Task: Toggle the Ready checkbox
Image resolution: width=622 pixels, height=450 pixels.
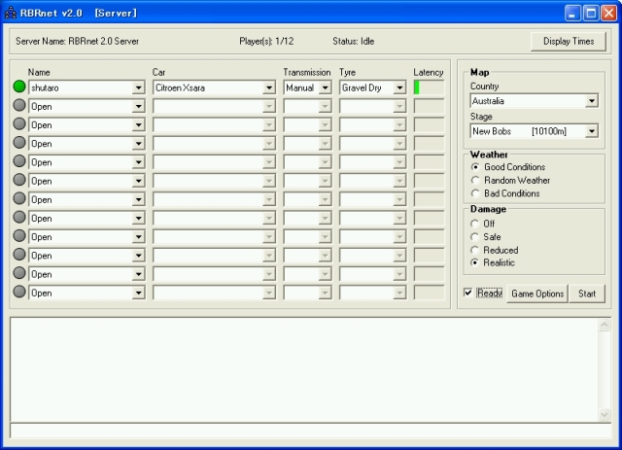Action: tap(468, 293)
